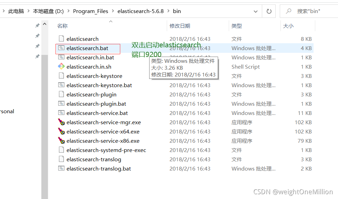Select the elasticsearch-systemd-pre-exec file icon
Screen dimensions: 338x199
coord(61,150)
